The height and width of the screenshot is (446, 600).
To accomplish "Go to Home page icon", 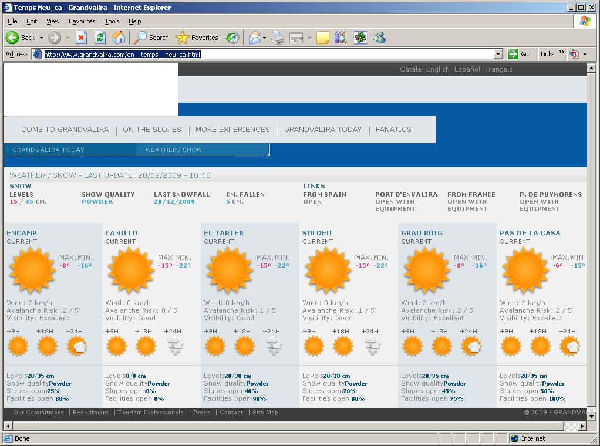I will [119, 38].
